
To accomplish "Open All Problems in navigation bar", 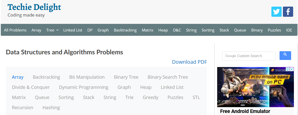I will [x=15, y=30].
